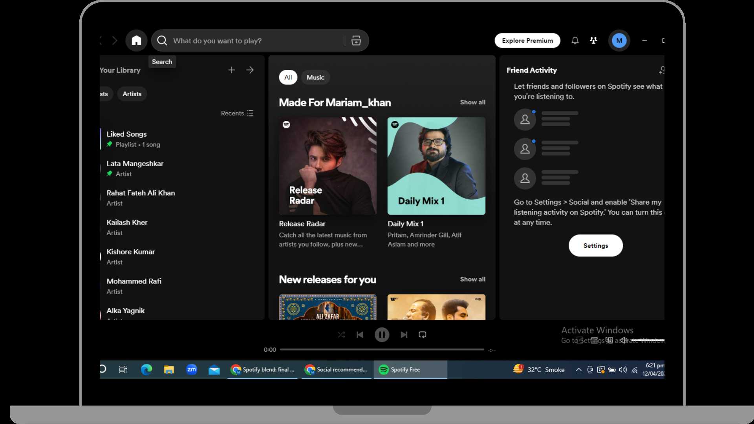Show all Made For Mariam_khan
The image size is (754, 424).
[473, 102]
